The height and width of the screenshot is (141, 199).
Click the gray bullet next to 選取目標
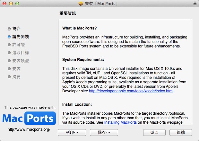(x=9, y=53)
